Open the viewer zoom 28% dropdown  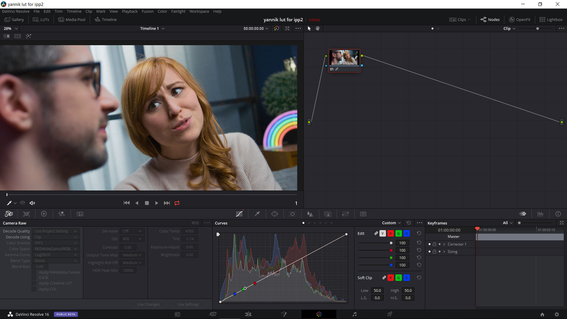(x=11, y=28)
